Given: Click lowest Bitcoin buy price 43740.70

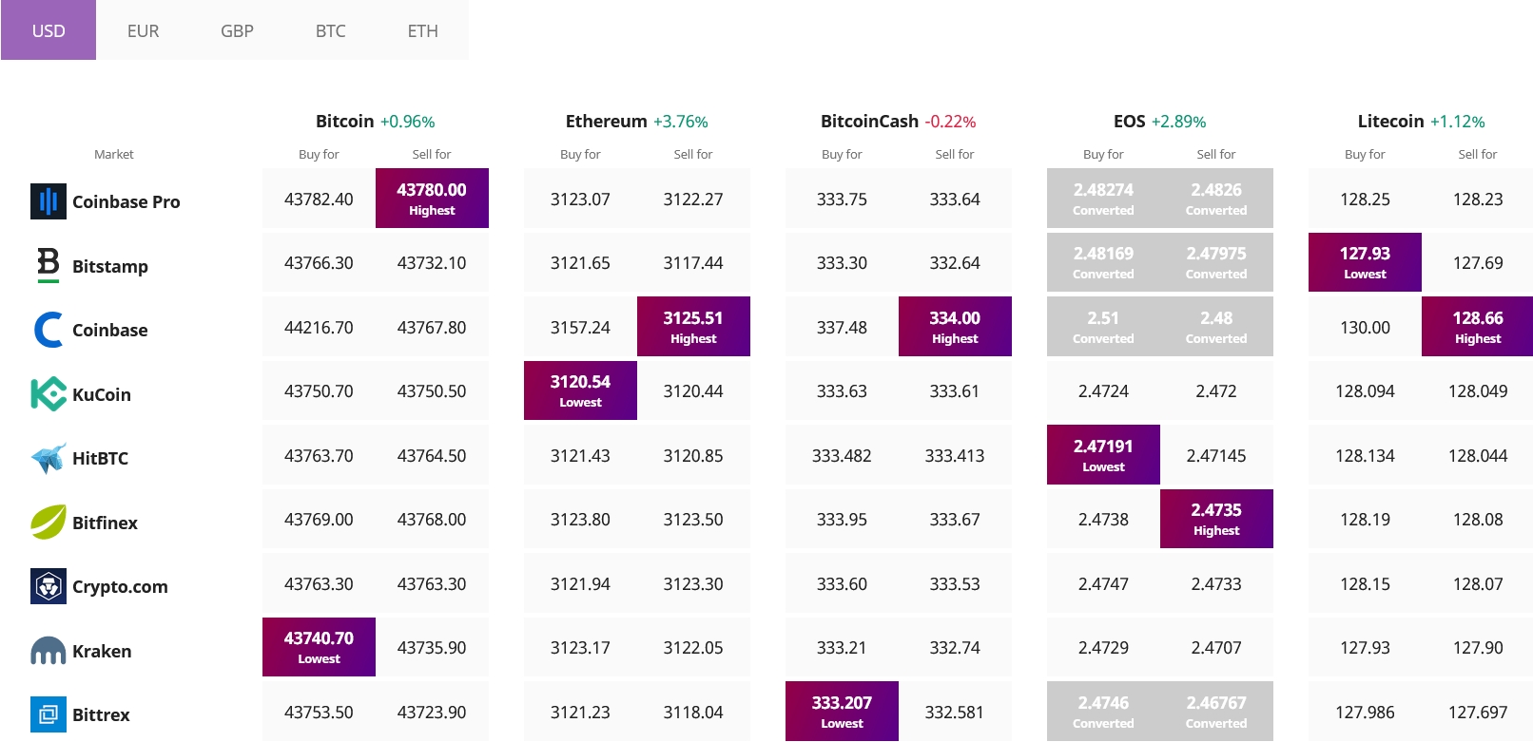Looking at the screenshot, I should pyautogui.click(x=319, y=647).
